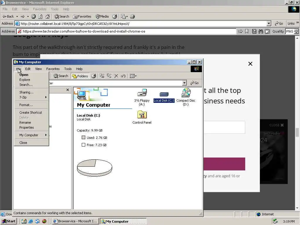Click CLOSE on the techradar video overlay
This screenshot has width=300, height=225.
pyautogui.click(x=277, y=125)
